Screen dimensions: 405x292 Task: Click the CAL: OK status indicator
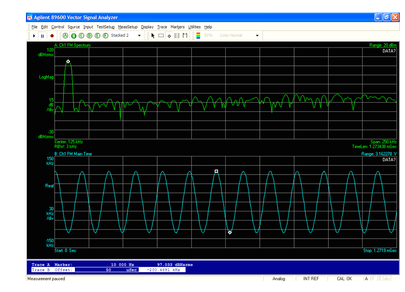[x=344, y=279]
